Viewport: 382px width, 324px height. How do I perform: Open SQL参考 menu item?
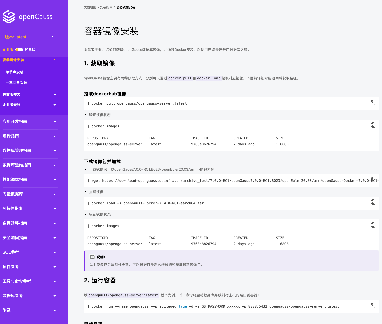11,252
